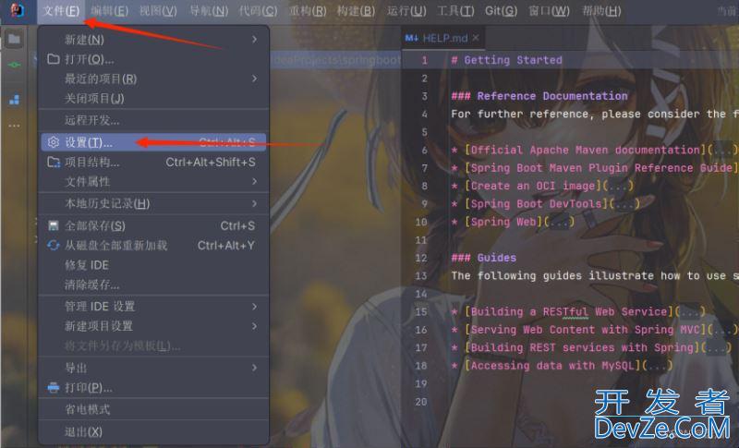
Task: Expand the 导出 submenu arrow
Action: point(255,368)
